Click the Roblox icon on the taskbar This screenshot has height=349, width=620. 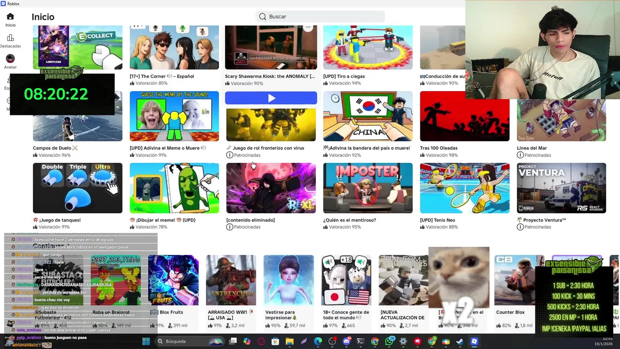474,341
